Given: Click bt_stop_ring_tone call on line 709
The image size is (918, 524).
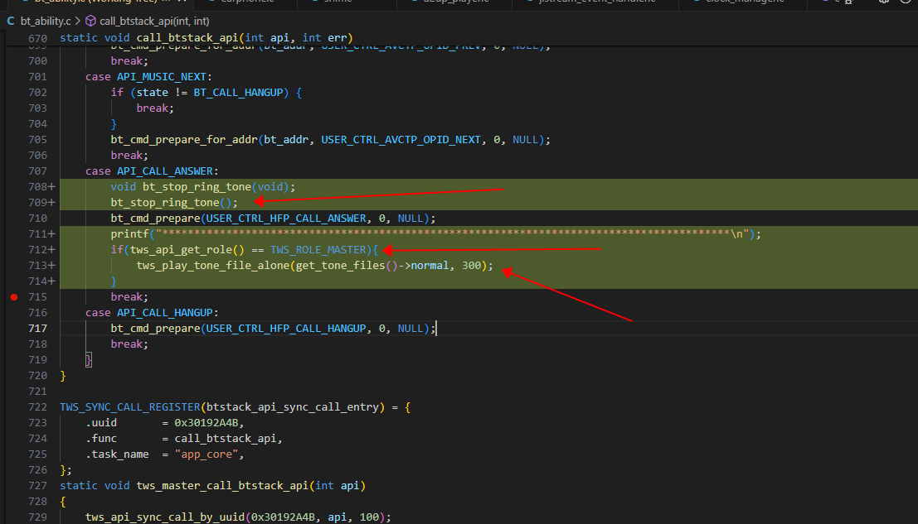Looking at the screenshot, I should (165, 203).
